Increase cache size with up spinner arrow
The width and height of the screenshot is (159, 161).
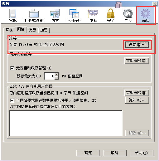pyautogui.click(x=56, y=74)
